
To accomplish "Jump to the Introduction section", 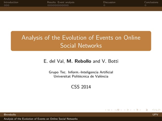I will click(x=9, y=2).
